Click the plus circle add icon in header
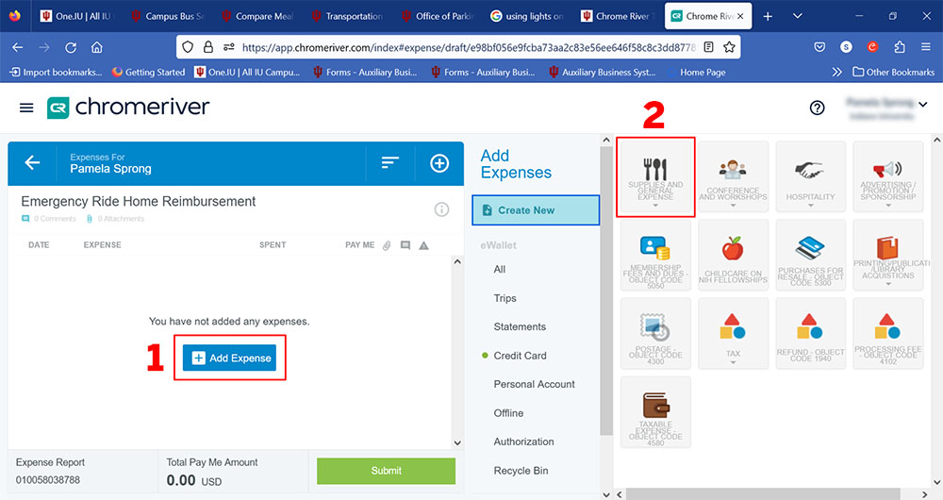The image size is (943, 500). point(439,163)
